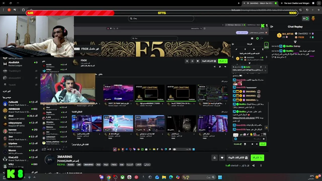Show hidden system tray icons chevron

point(34,177)
